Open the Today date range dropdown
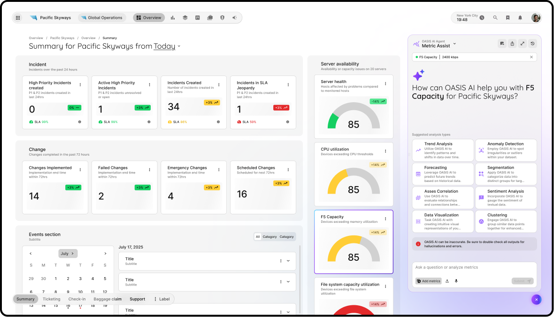Image resolution: width=554 pixels, height=317 pixels. (167, 46)
